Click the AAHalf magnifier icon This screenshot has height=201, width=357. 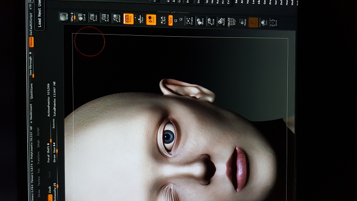coord(117,18)
